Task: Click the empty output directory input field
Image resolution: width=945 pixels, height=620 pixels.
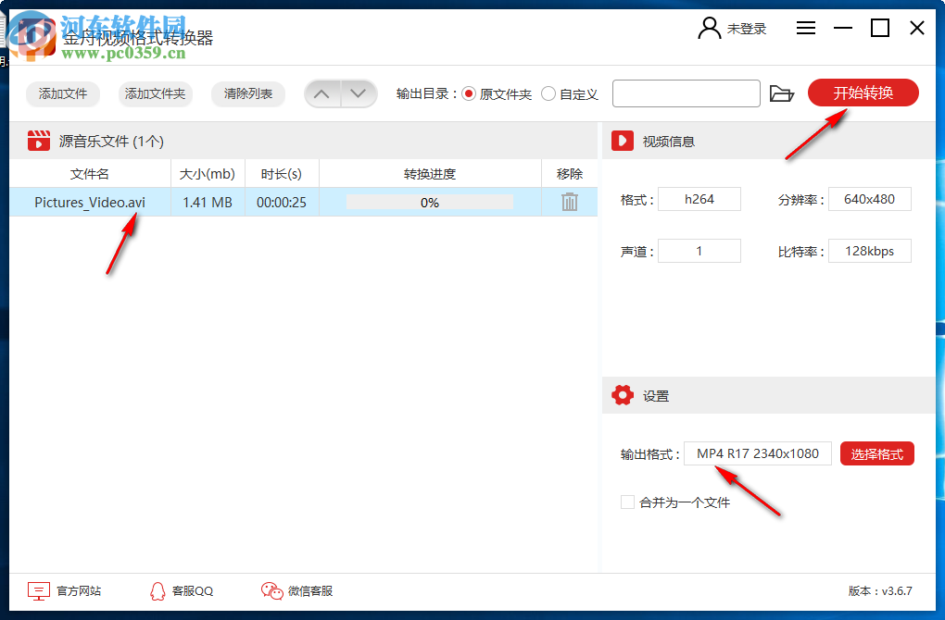Action: (x=686, y=93)
